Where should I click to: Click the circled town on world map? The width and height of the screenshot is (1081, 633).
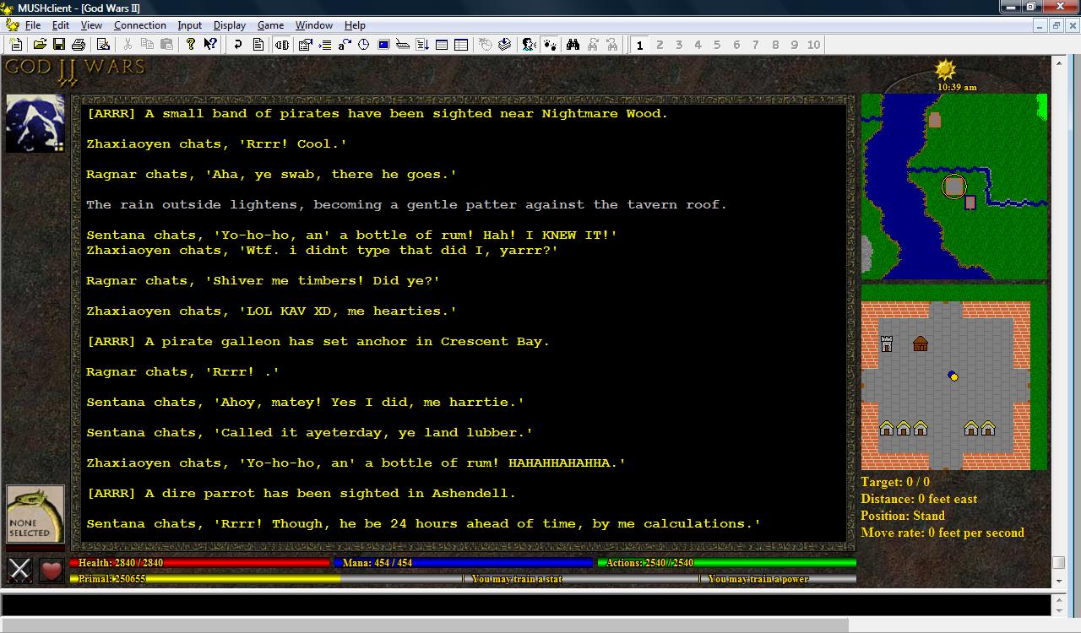click(954, 187)
